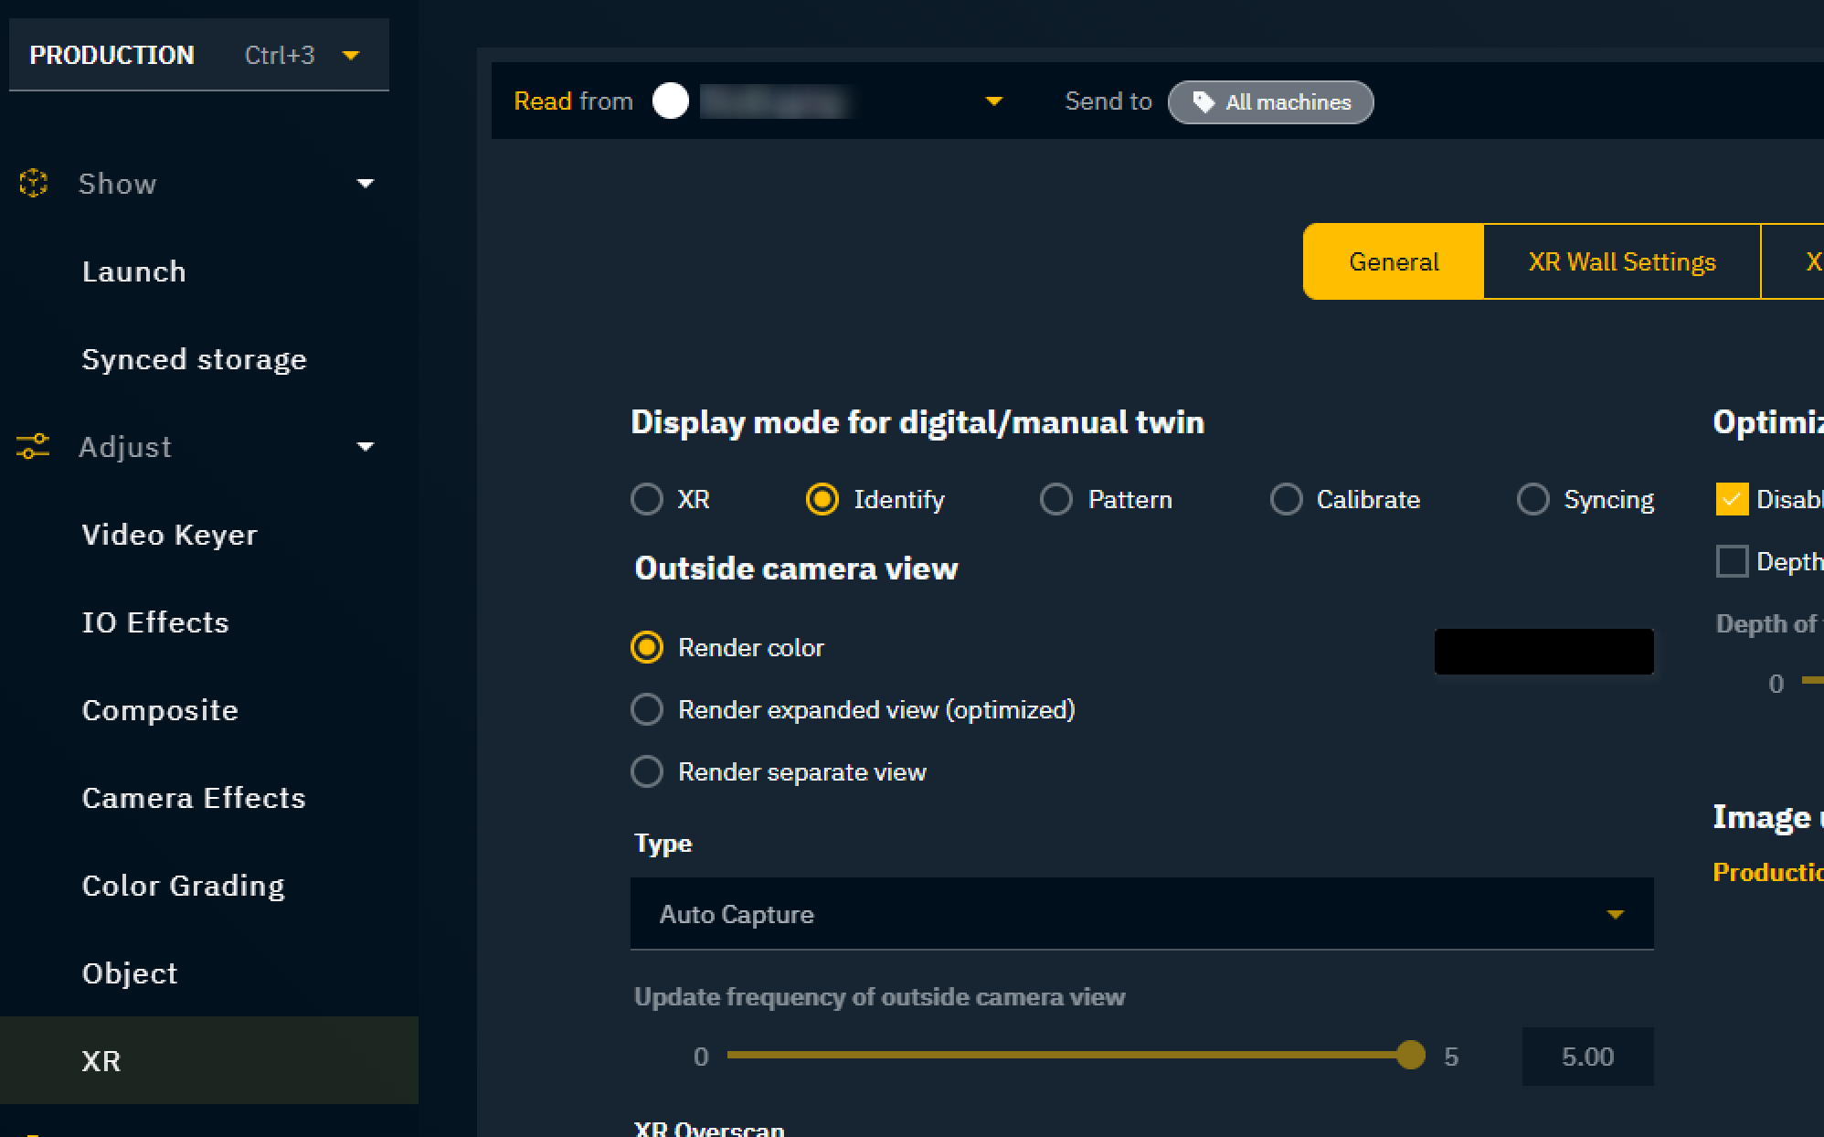Open the Read from machine dropdown
1824x1137 pixels.
pyautogui.click(x=993, y=101)
